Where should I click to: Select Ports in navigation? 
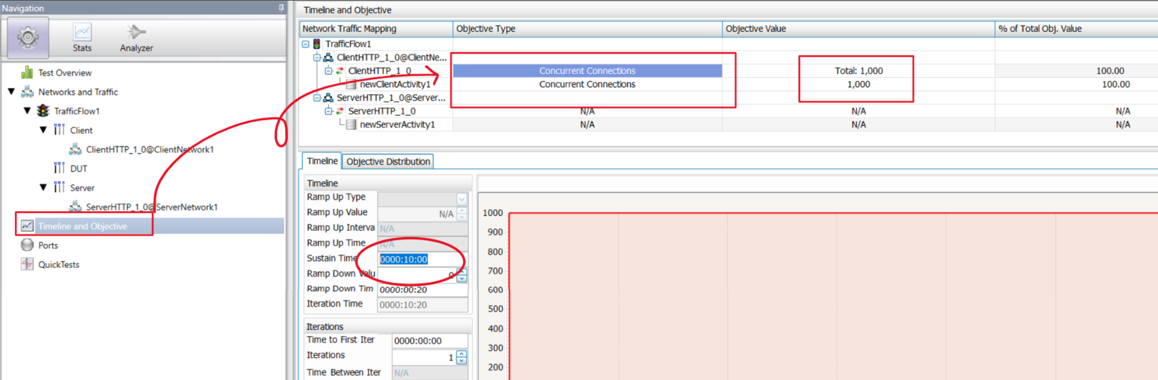point(48,245)
